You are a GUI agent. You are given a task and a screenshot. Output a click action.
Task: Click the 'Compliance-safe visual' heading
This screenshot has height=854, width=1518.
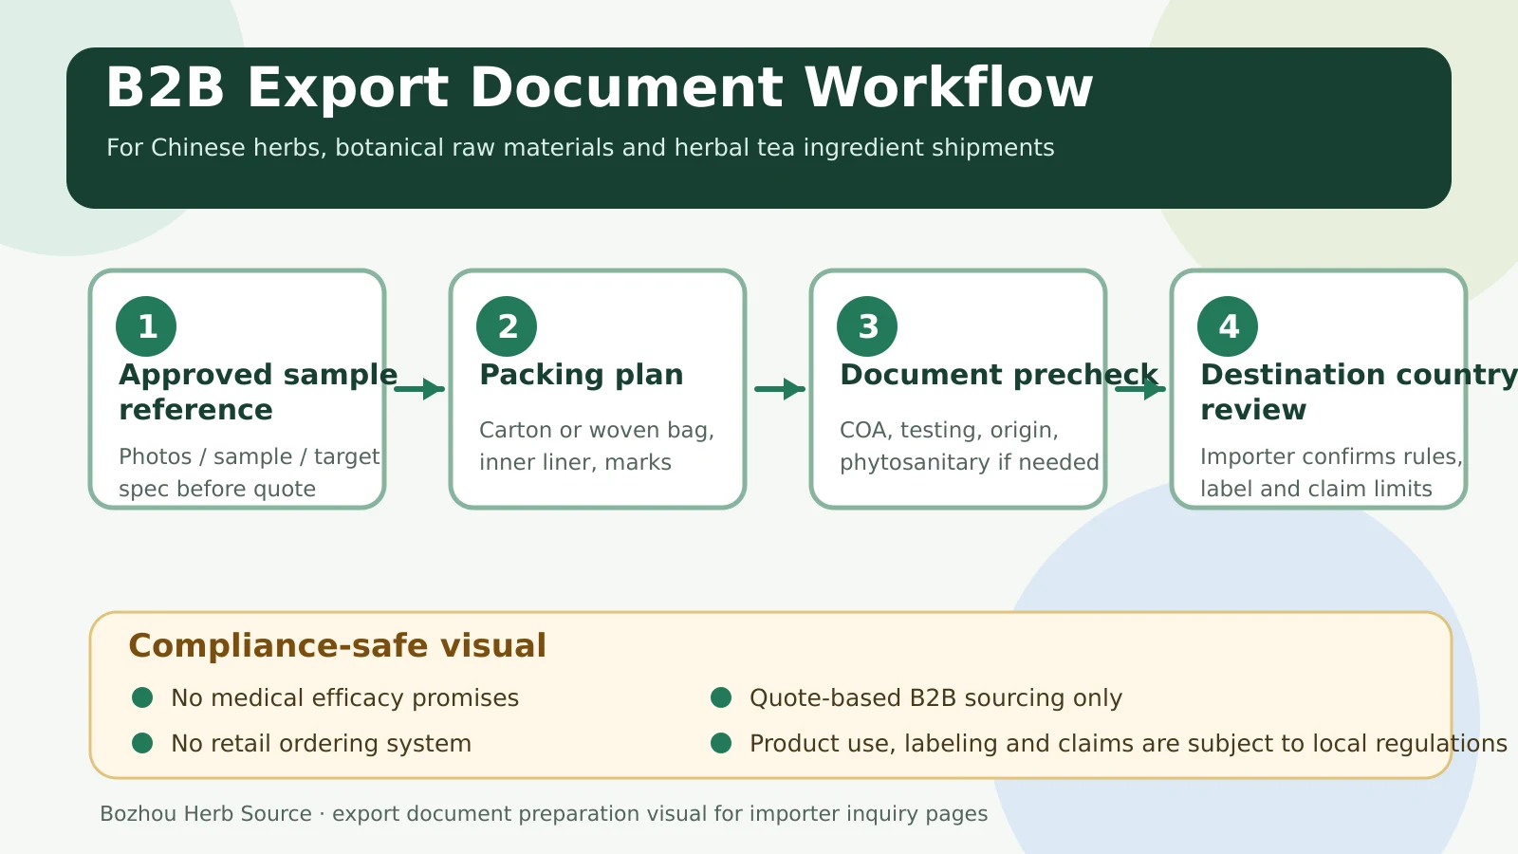pyautogui.click(x=338, y=646)
